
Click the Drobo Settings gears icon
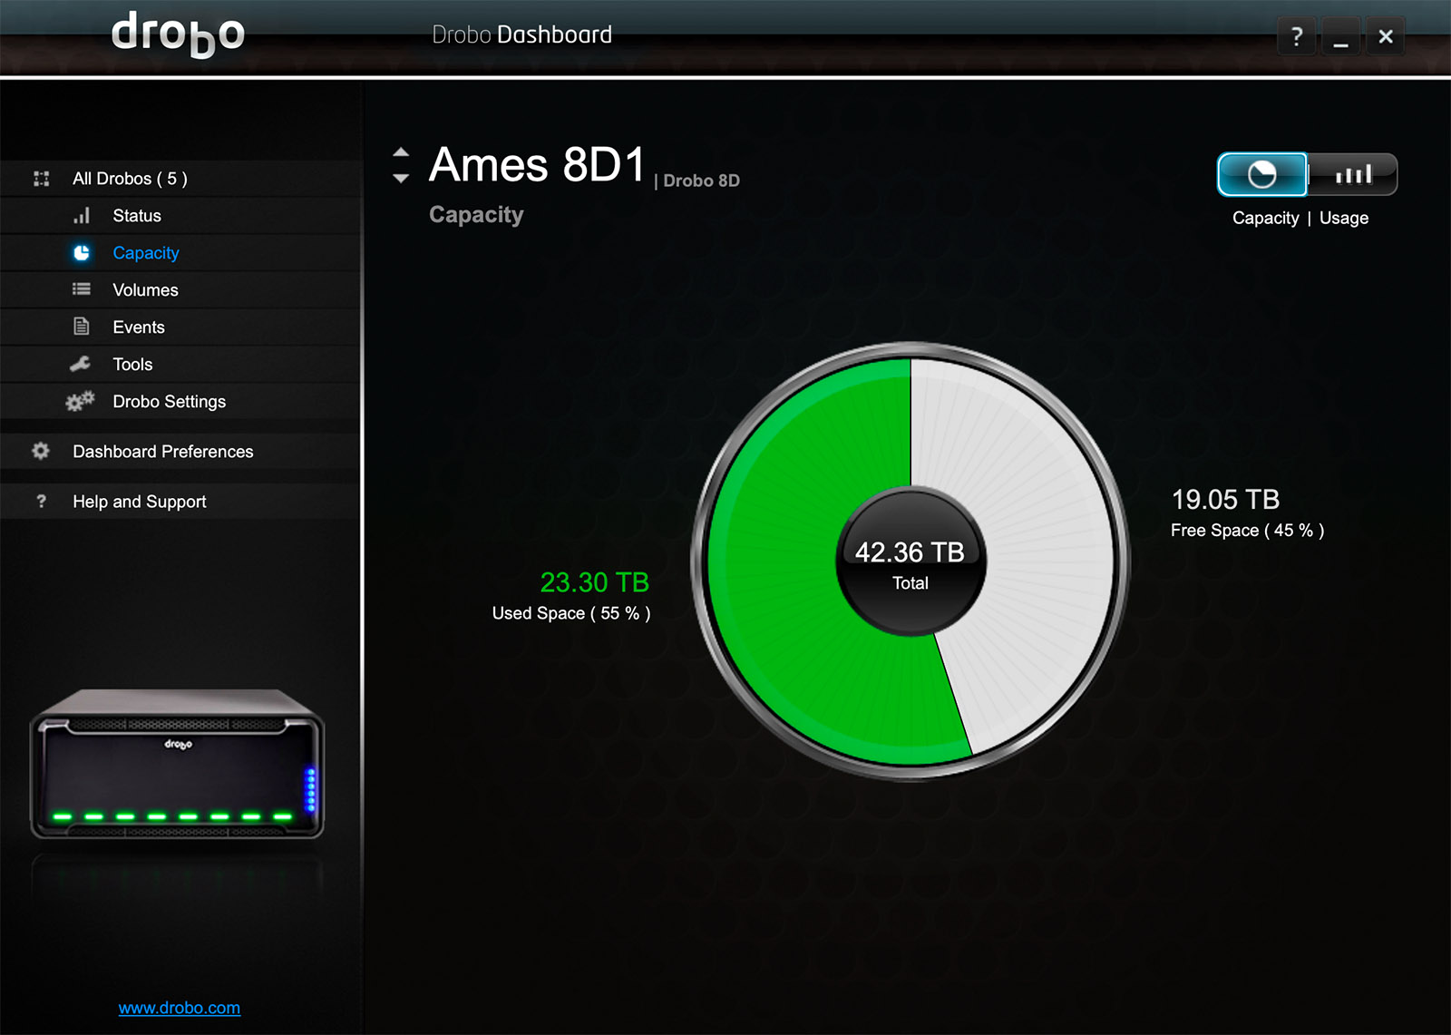click(x=81, y=401)
